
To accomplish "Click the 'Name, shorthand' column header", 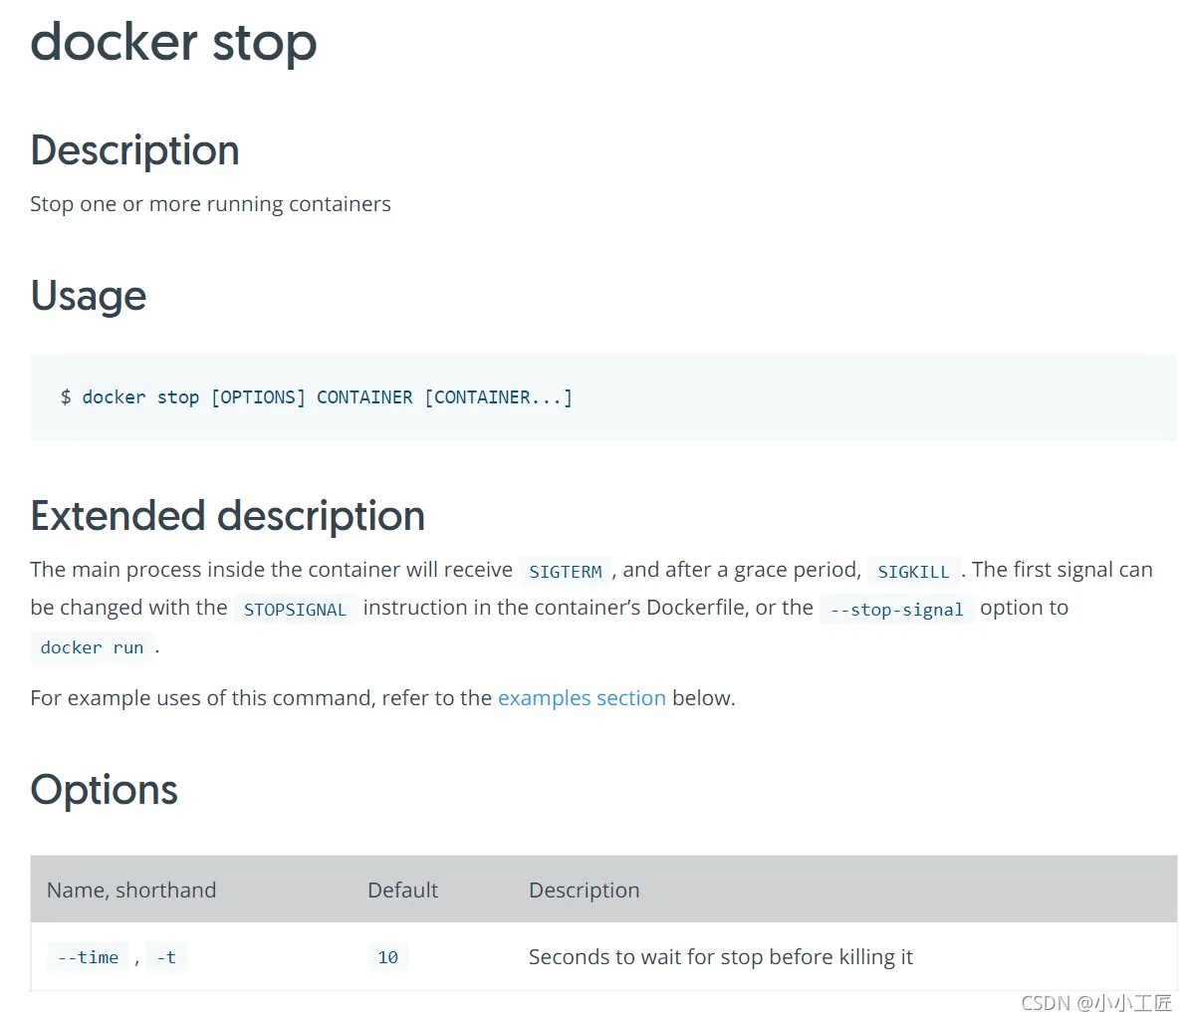I will pyautogui.click(x=131, y=891).
